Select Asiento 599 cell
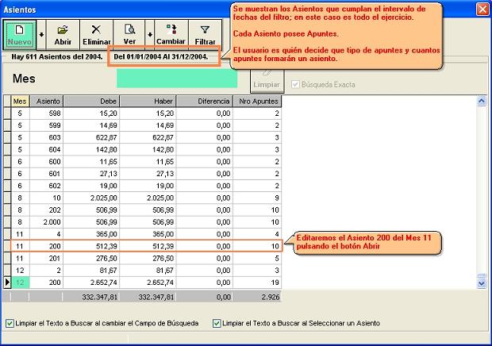This screenshot has height=346, width=492. pyautogui.click(x=47, y=125)
